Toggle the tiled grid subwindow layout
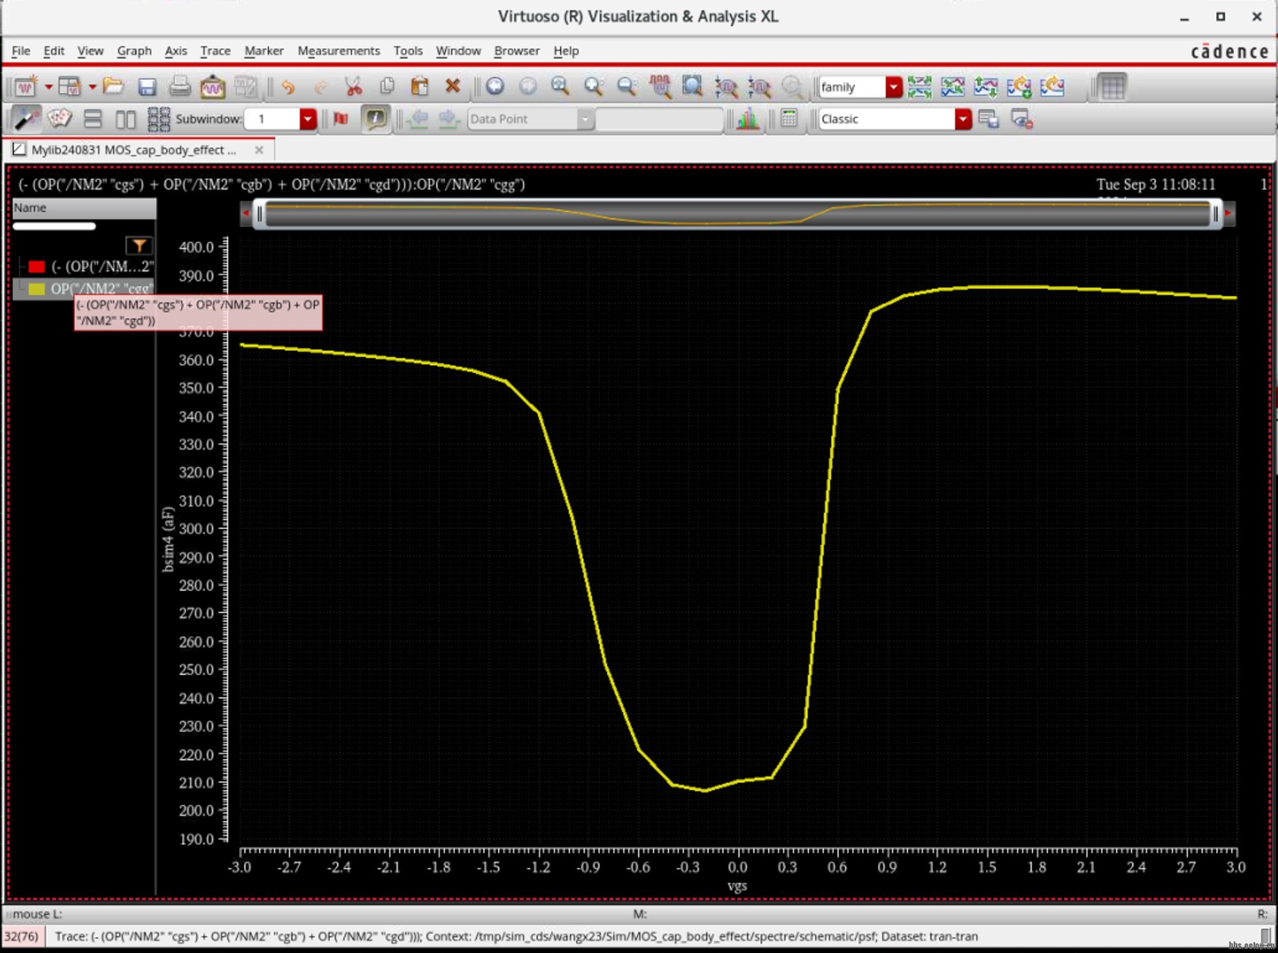 point(158,119)
